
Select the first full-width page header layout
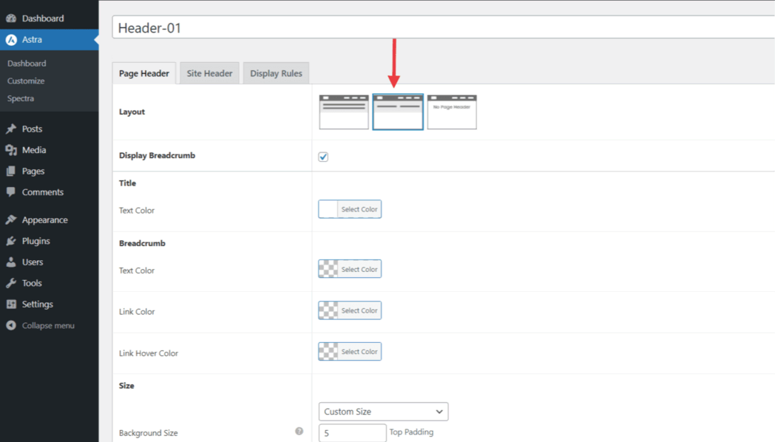[344, 112]
